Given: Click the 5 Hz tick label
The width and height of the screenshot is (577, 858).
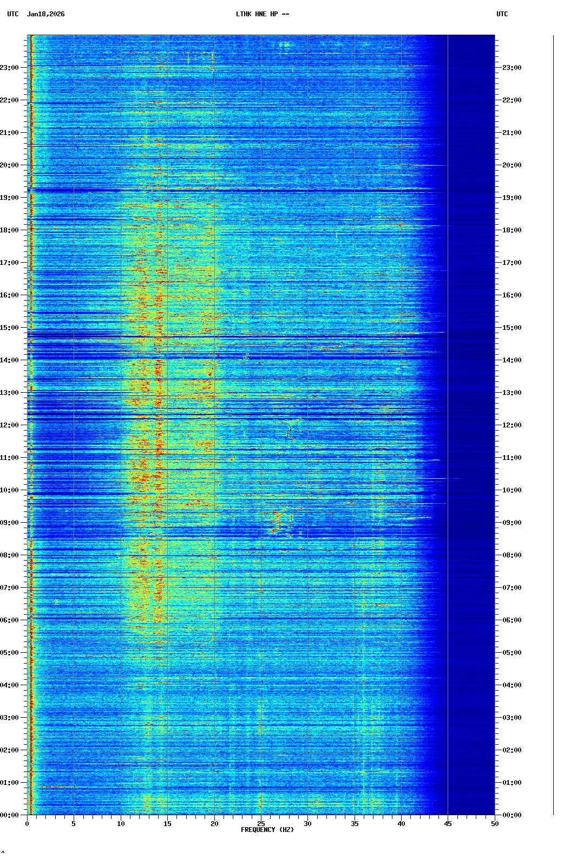Looking at the screenshot, I should click(x=74, y=824).
